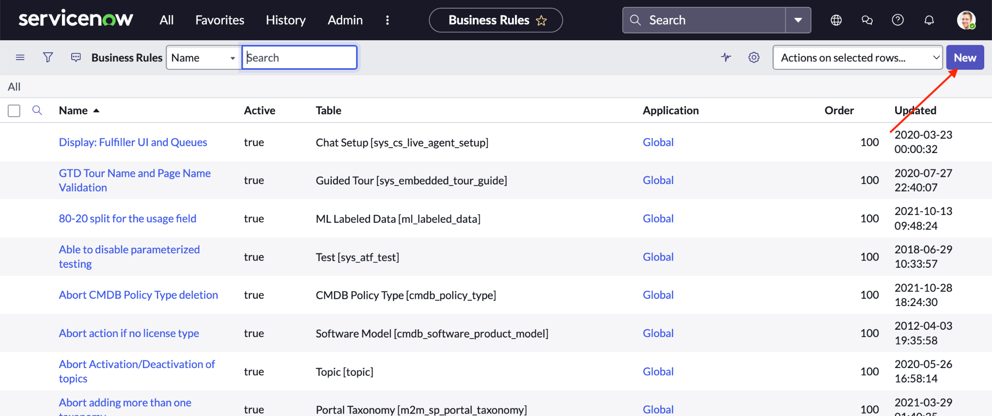The height and width of the screenshot is (416, 992).
Task: Open the list context hamburger menu
Action: pyautogui.click(x=20, y=58)
